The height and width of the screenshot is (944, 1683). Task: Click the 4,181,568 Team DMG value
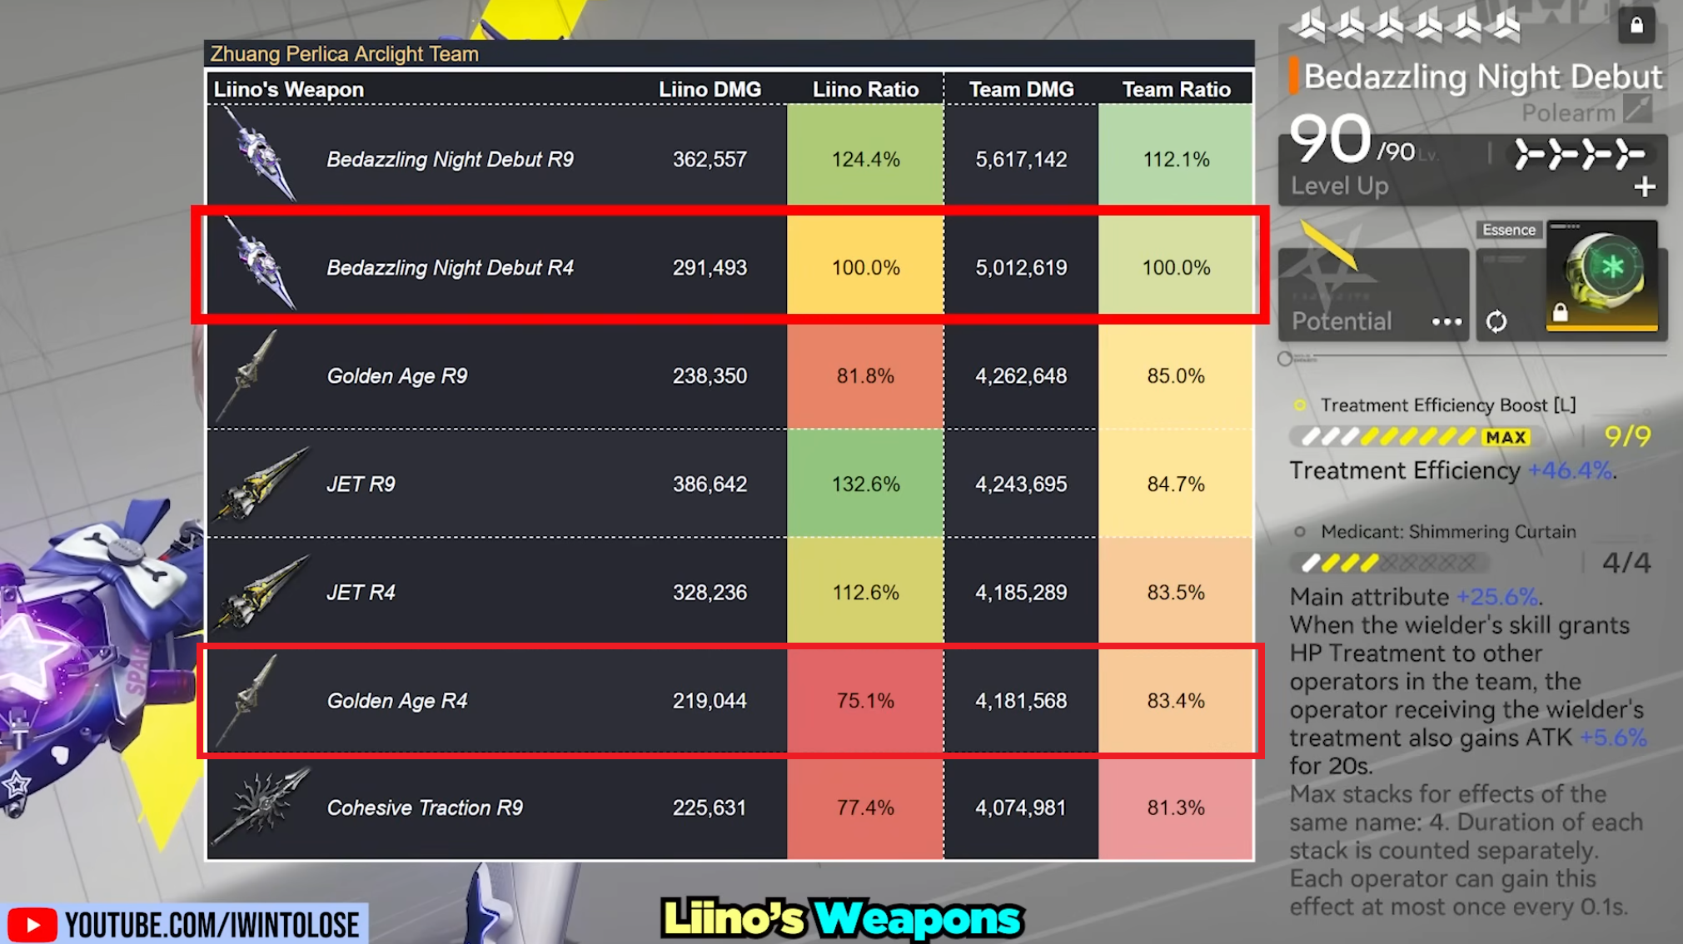coord(1021,700)
